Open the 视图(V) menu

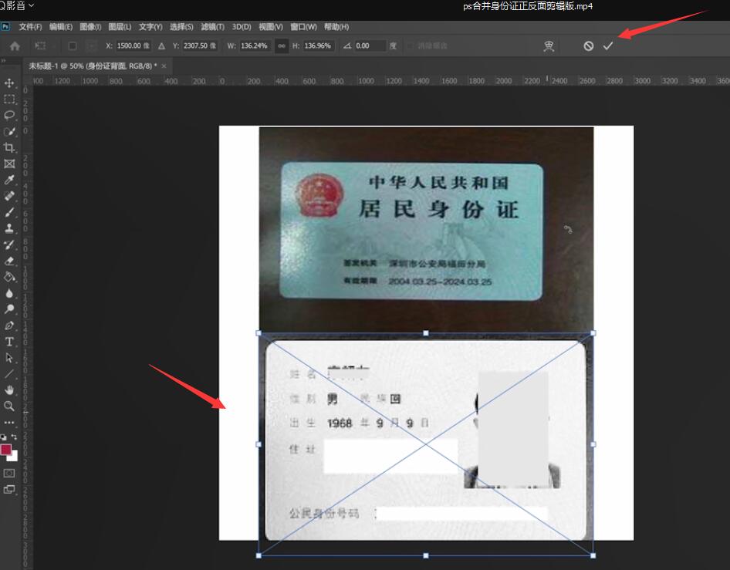pos(271,27)
